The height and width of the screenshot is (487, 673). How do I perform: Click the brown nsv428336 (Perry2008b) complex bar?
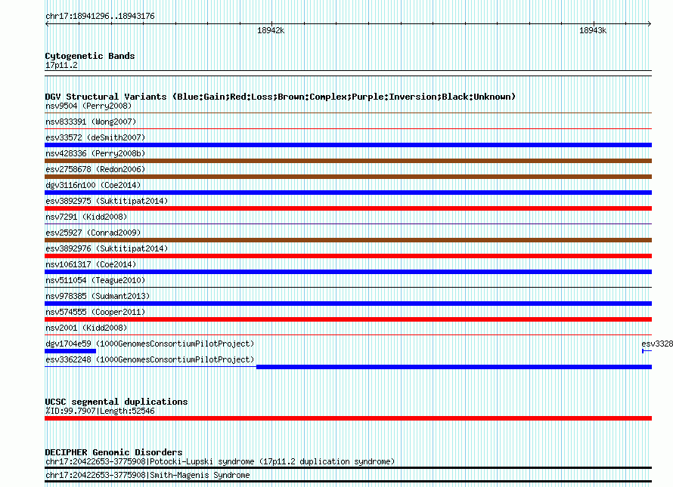348,161
